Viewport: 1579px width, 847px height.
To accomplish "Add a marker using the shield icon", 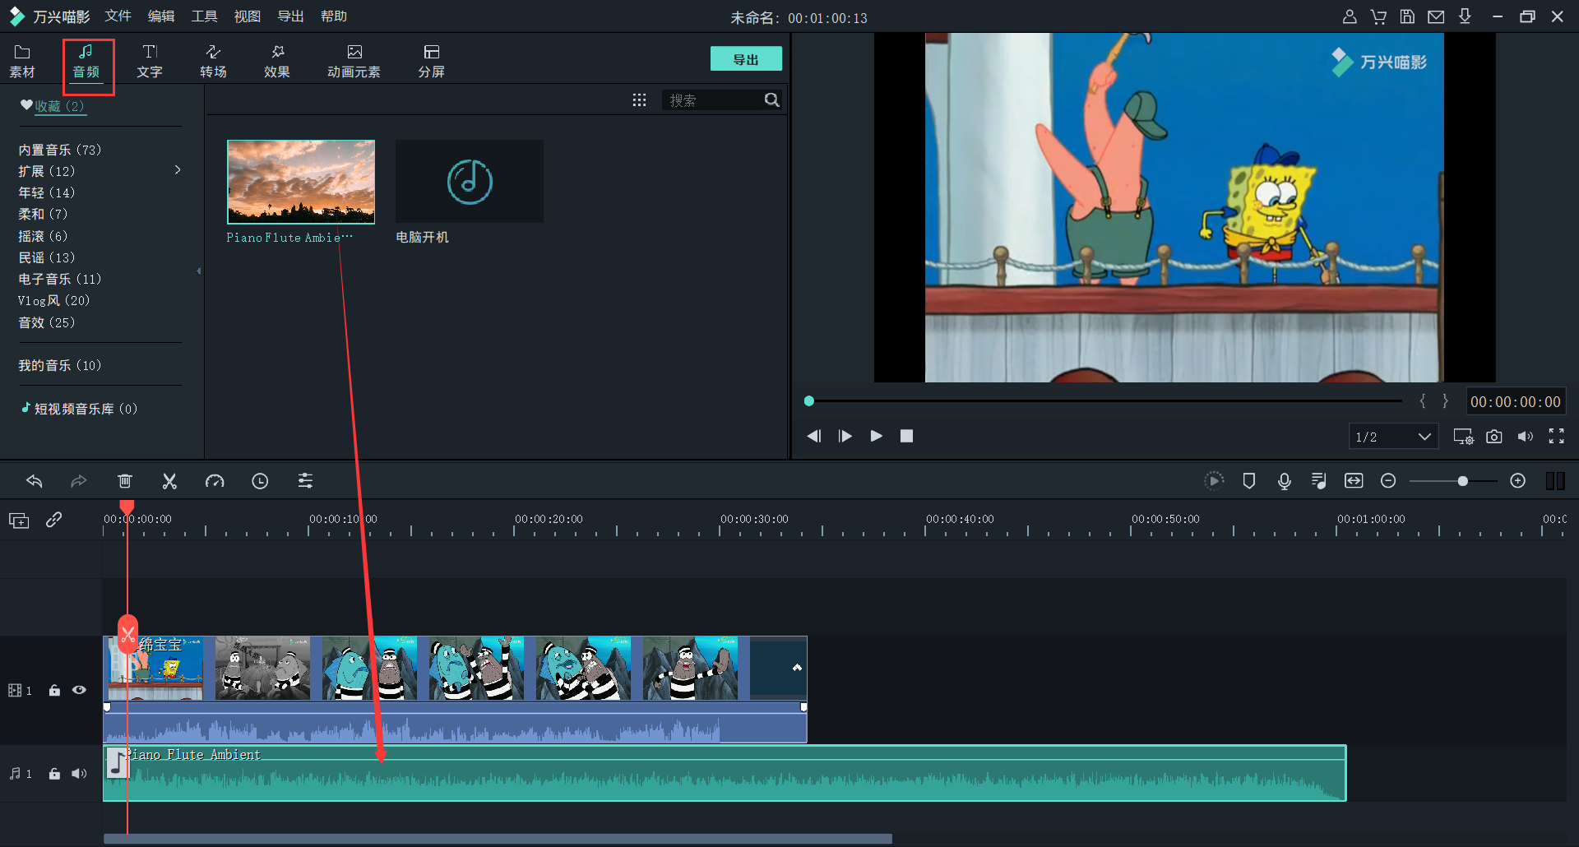I will click(x=1248, y=481).
